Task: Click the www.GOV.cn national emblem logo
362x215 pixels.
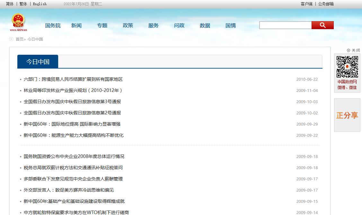Action: [19, 22]
